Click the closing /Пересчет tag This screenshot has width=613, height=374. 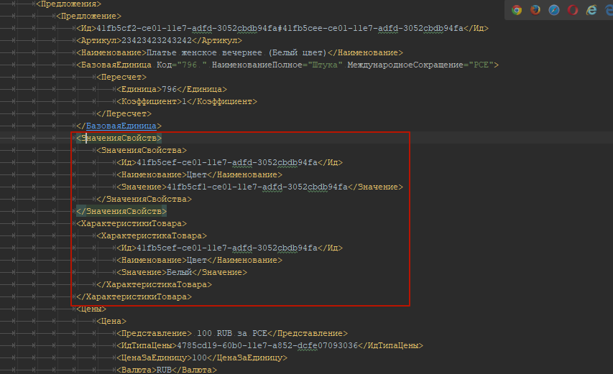124,113
